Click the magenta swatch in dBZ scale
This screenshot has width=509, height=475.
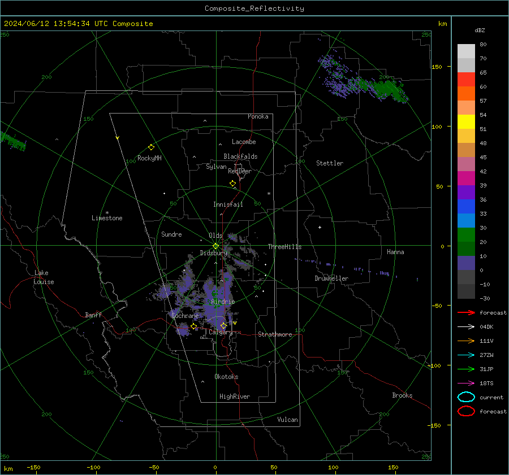pyautogui.click(x=466, y=178)
